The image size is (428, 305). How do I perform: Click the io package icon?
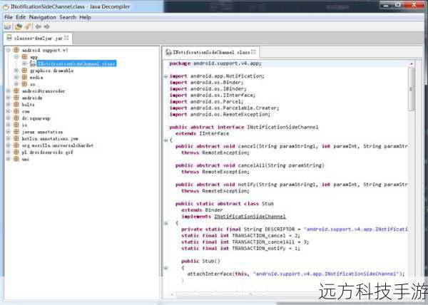coord(16,125)
